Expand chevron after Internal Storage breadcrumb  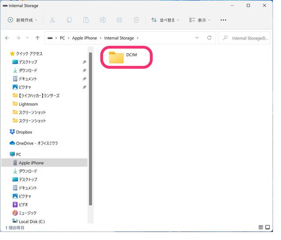coord(137,38)
